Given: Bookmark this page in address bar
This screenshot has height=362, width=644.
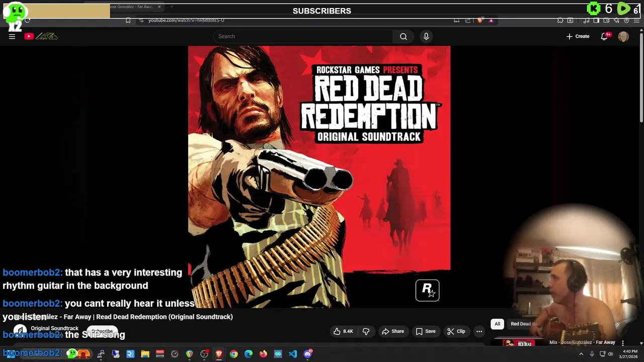Looking at the screenshot, I should tap(128, 20).
